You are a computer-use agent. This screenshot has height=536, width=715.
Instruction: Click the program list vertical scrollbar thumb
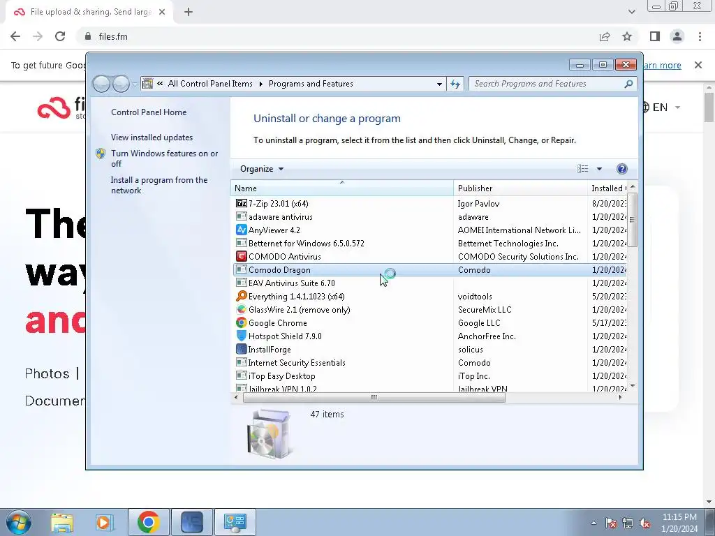tap(633, 220)
